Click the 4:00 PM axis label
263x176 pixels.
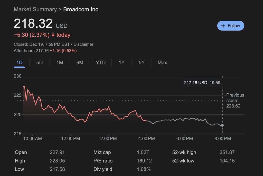[x=146, y=138]
